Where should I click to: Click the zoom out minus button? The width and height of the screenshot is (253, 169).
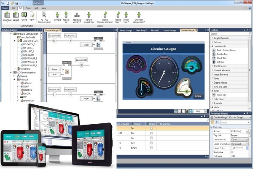click(191, 111)
